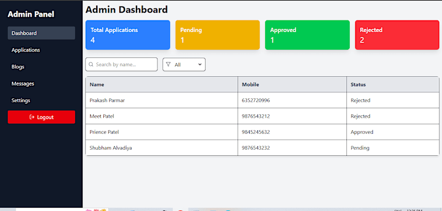Open the All status filter dropdown
Screen dimensions: 442x211
(184, 65)
